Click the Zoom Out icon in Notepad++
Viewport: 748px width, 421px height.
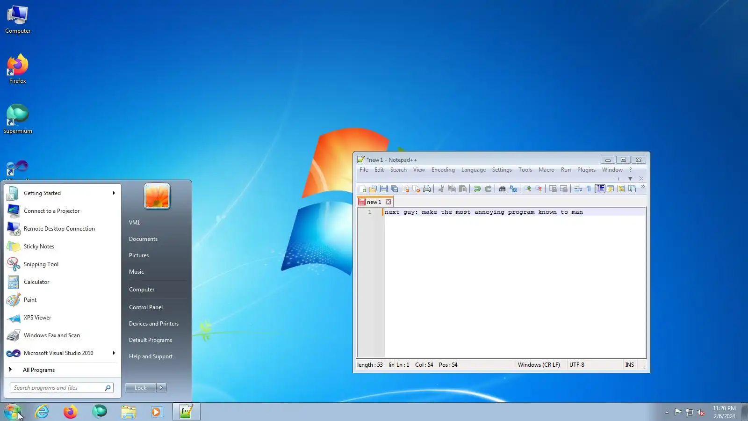click(x=539, y=189)
